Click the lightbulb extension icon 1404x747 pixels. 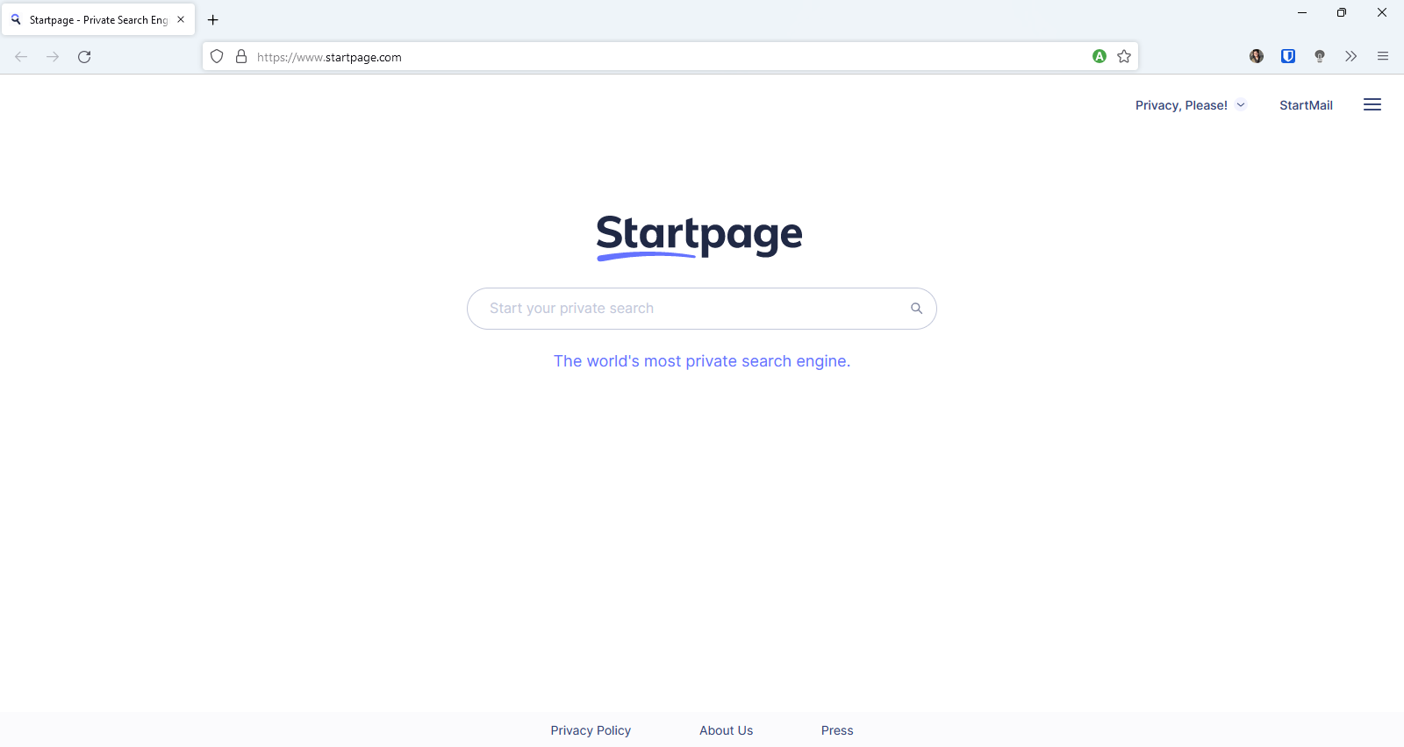pyautogui.click(x=1320, y=56)
